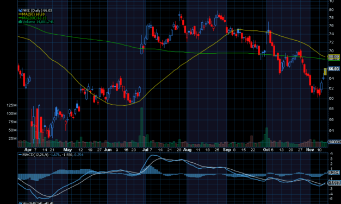Image resolution: width=341 pixels, height=204 pixels.
Task: Click the -5 MACD scale label
Action: (331, 199)
